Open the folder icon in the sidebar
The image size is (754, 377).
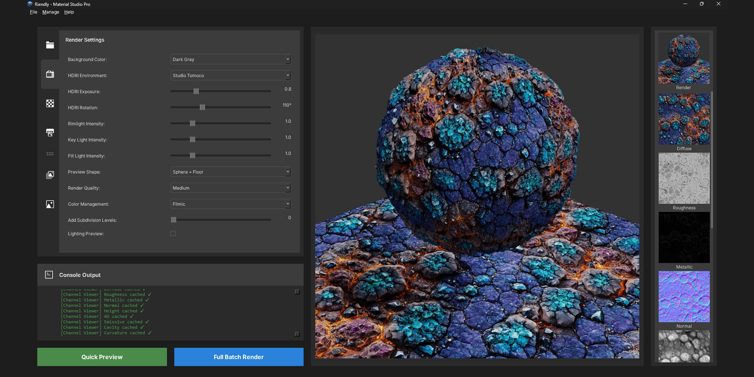[50, 45]
